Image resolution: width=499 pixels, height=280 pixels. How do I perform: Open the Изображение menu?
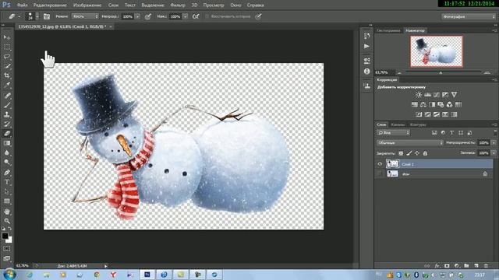coord(87,5)
